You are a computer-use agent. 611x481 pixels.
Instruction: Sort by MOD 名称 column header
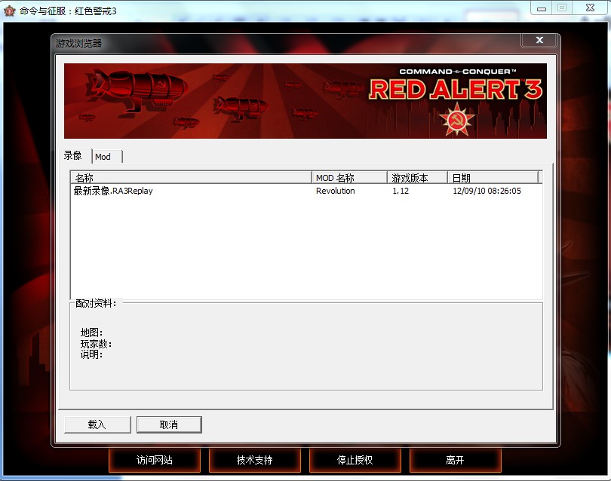pos(349,178)
